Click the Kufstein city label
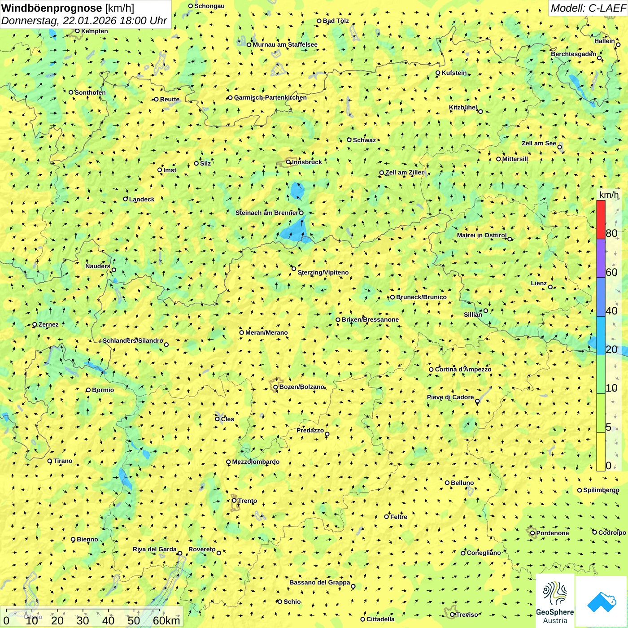628x628 pixels. pyautogui.click(x=454, y=73)
